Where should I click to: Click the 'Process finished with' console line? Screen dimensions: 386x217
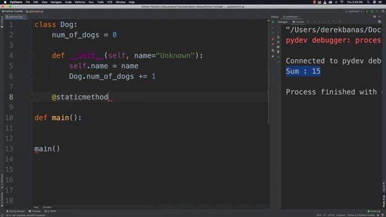point(331,92)
